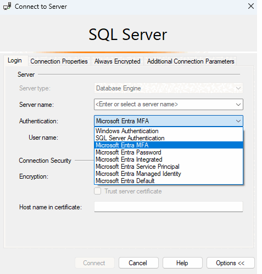Screen dimensions: 262x274
Task: Click the Cancel button
Action: coord(138,263)
